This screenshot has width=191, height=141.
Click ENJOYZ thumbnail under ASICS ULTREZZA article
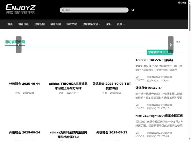coord(140,78)
